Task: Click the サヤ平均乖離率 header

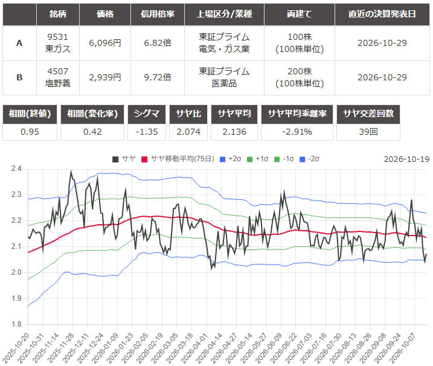Action: 297,114
